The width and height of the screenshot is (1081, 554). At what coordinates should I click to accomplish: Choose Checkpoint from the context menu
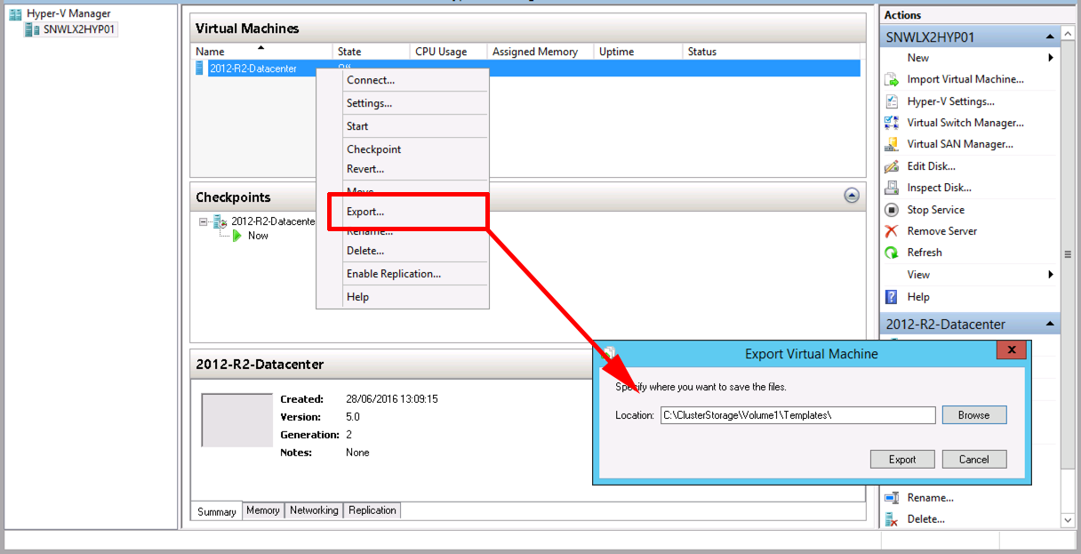[374, 149]
